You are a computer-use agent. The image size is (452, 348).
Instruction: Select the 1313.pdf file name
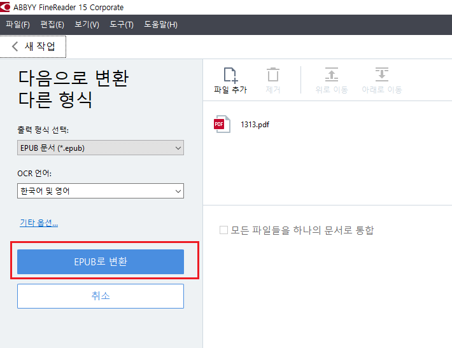[255, 125]
